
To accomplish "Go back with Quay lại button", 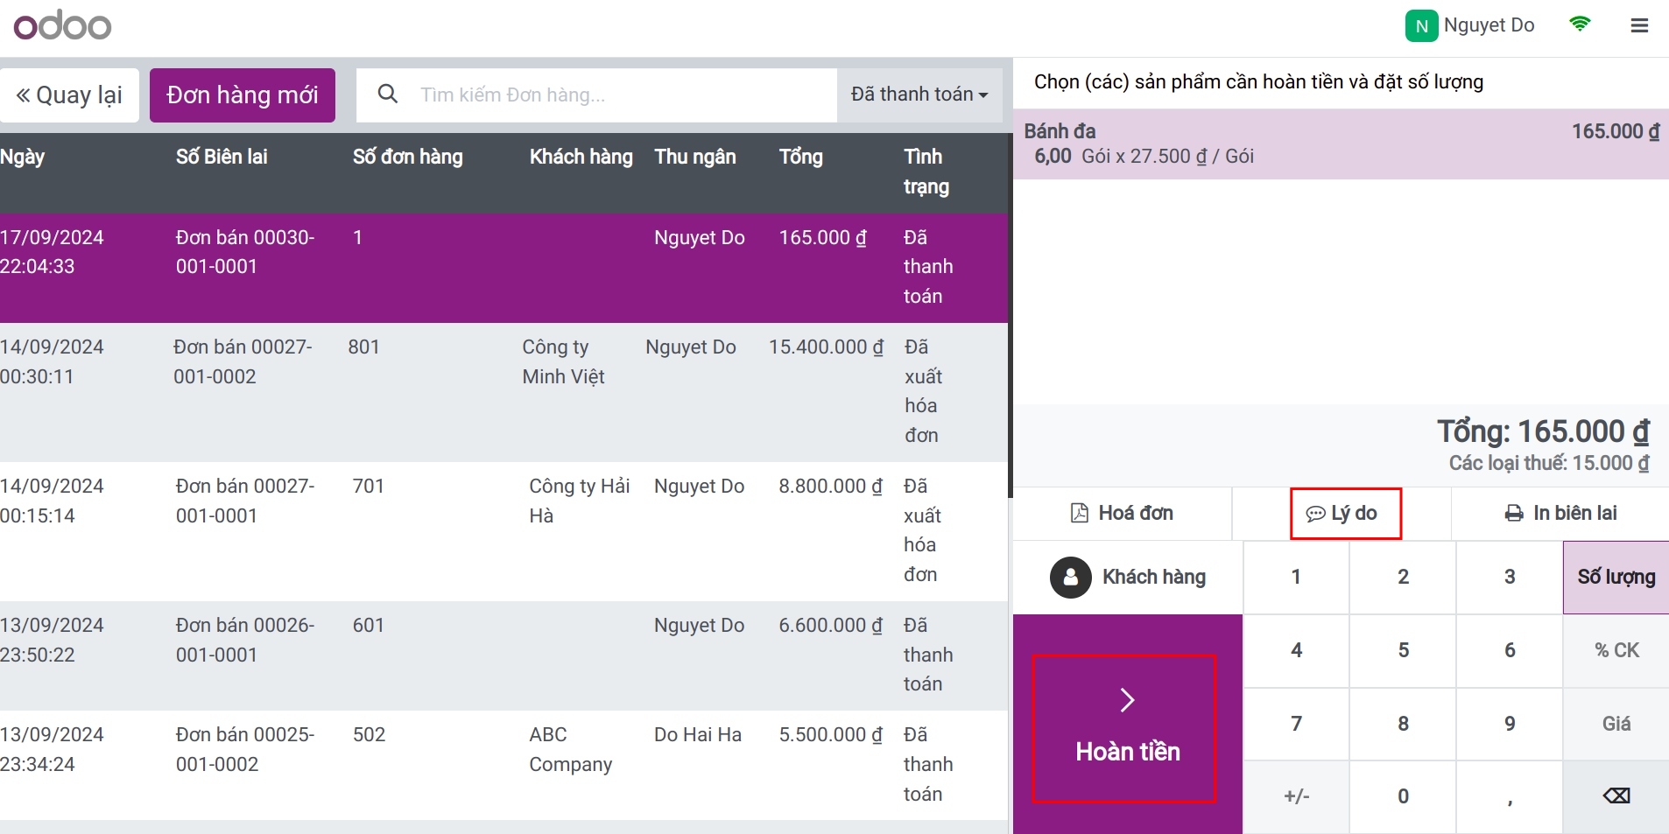I will [x=70, y=95].
